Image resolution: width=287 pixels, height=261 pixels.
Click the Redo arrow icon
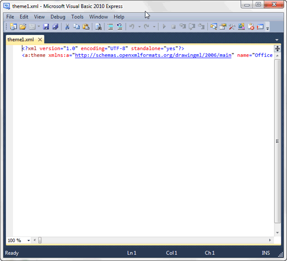coord(147,27)
